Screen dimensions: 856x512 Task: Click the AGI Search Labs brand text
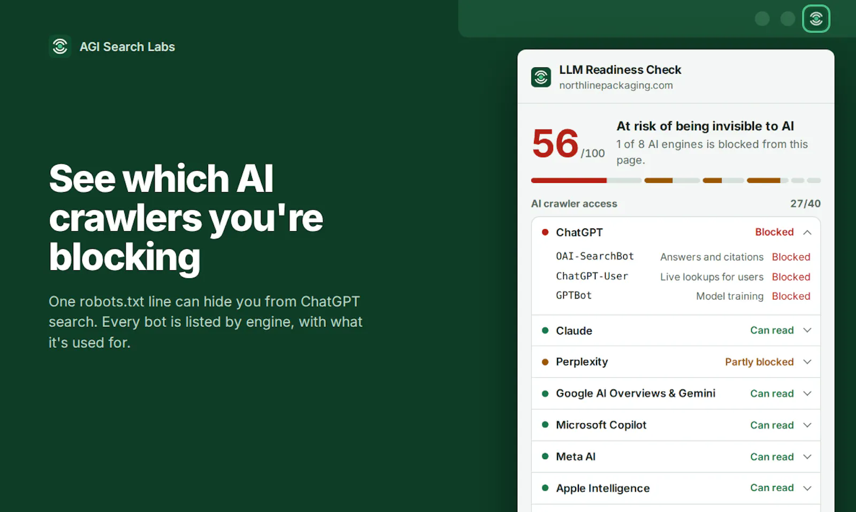[x=127, y=47]
